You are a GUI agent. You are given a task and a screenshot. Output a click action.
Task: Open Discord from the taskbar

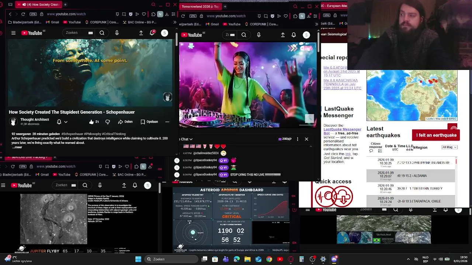[x=334, y=259]
